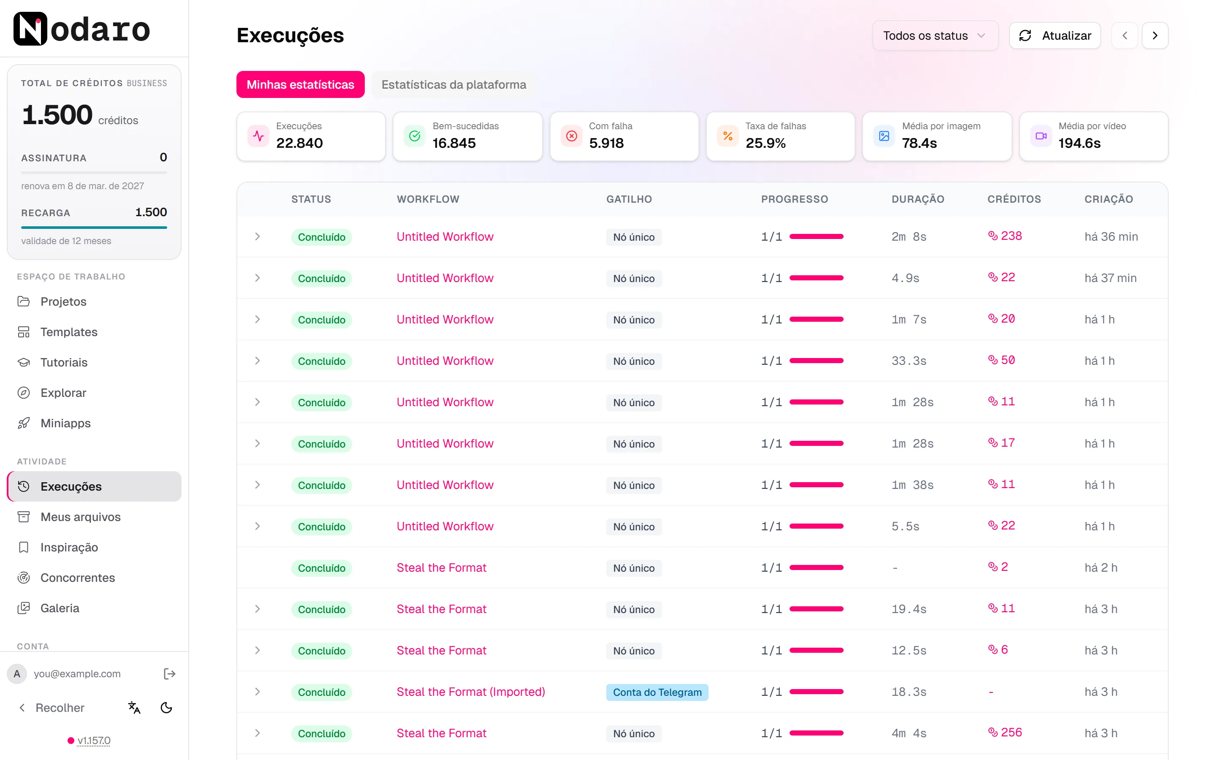
Task: Click the Com falha error icon
Action: pyautogui.click(x=571, y=136)
